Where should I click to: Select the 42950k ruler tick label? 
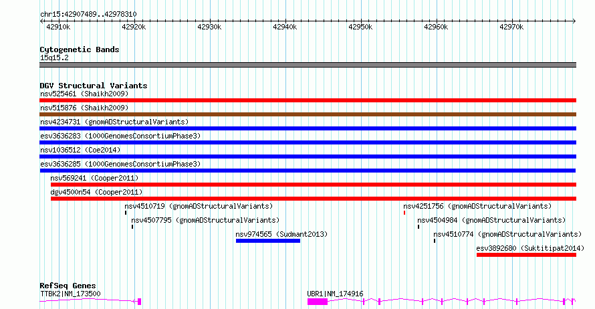pyautogui.click(x=360, y=27)
